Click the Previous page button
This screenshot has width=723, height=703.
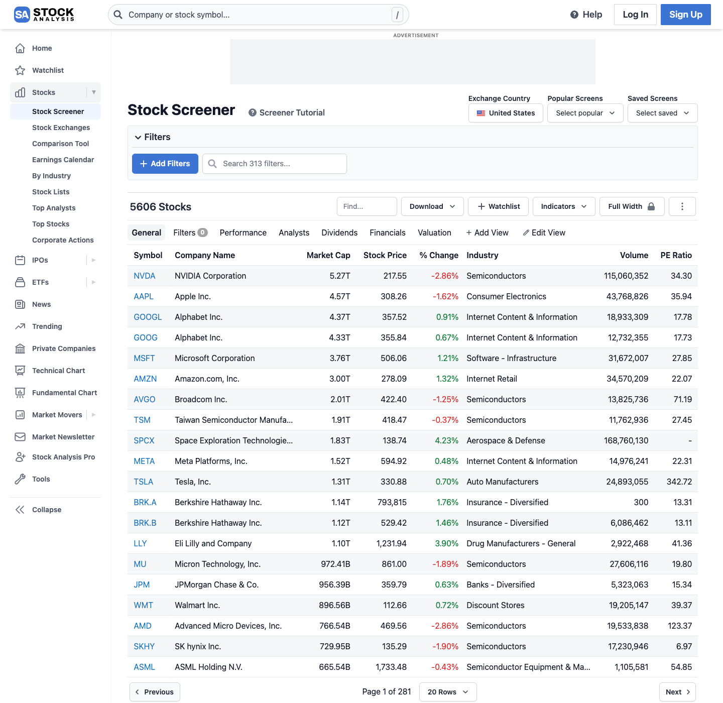[x=155, y=692]
